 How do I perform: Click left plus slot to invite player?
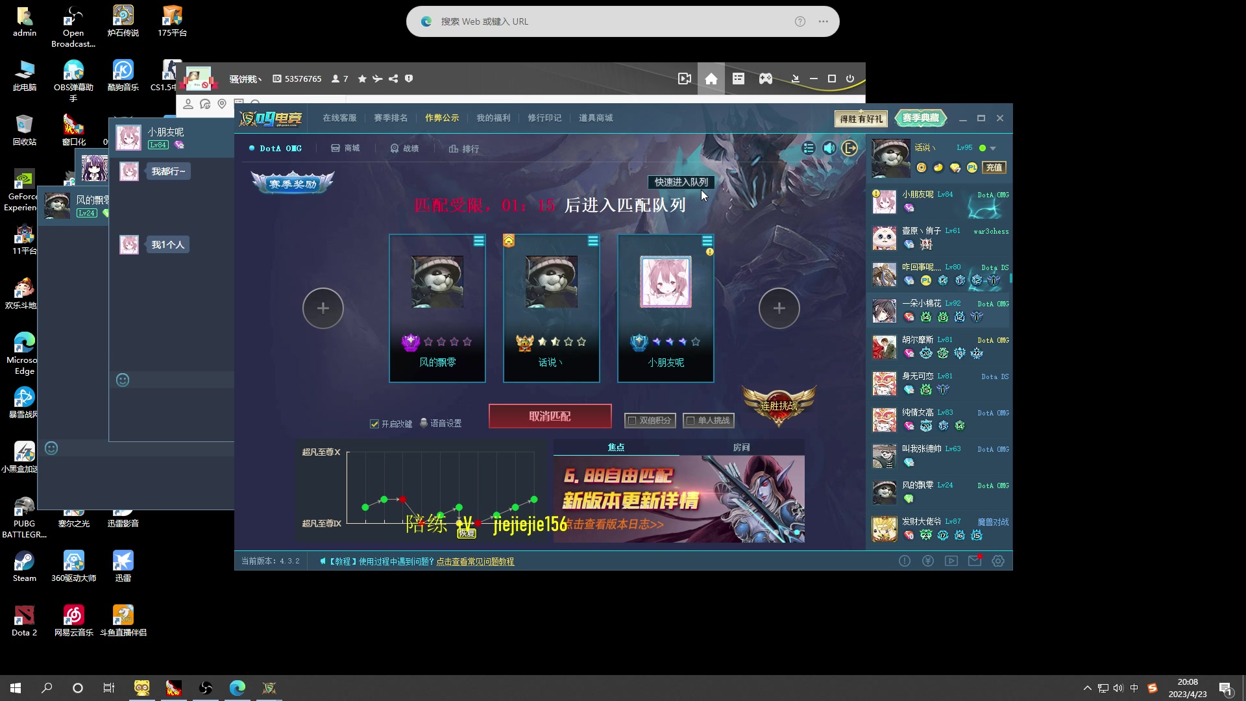coord(323,308)
